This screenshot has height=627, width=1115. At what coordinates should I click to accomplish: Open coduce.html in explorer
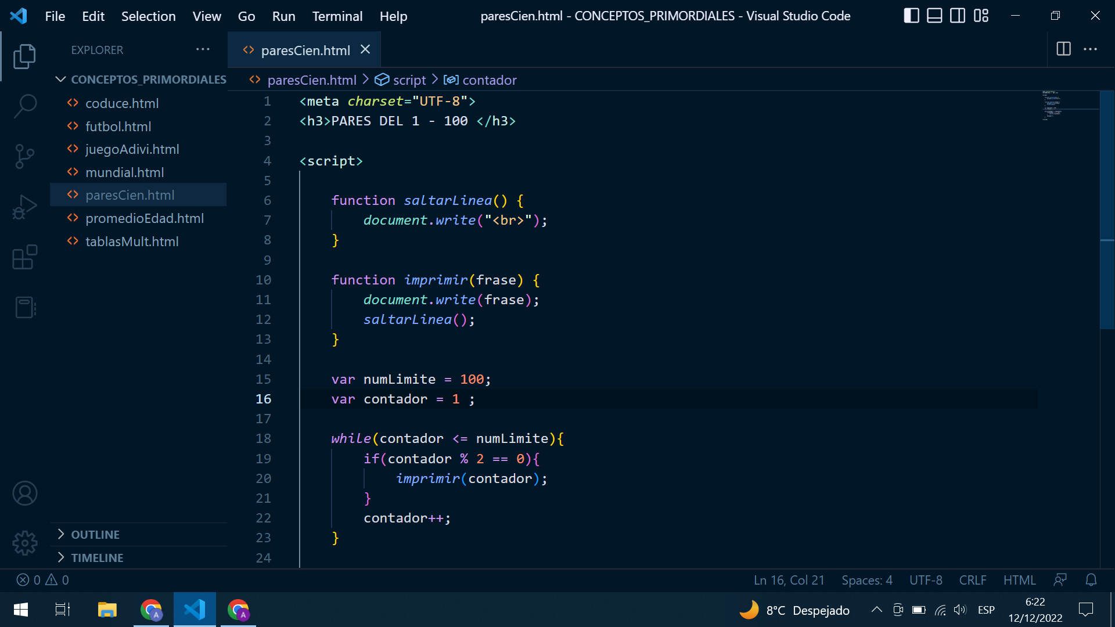pyautogui.click(x=138, y=103)
